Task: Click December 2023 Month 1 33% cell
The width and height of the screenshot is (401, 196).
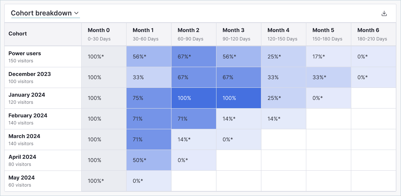Action: click(x=149, y=77)
